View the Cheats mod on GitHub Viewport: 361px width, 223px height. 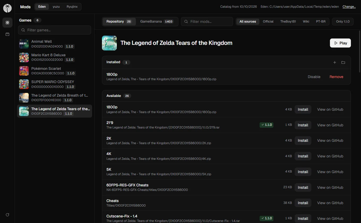click(x=330, y=203)
